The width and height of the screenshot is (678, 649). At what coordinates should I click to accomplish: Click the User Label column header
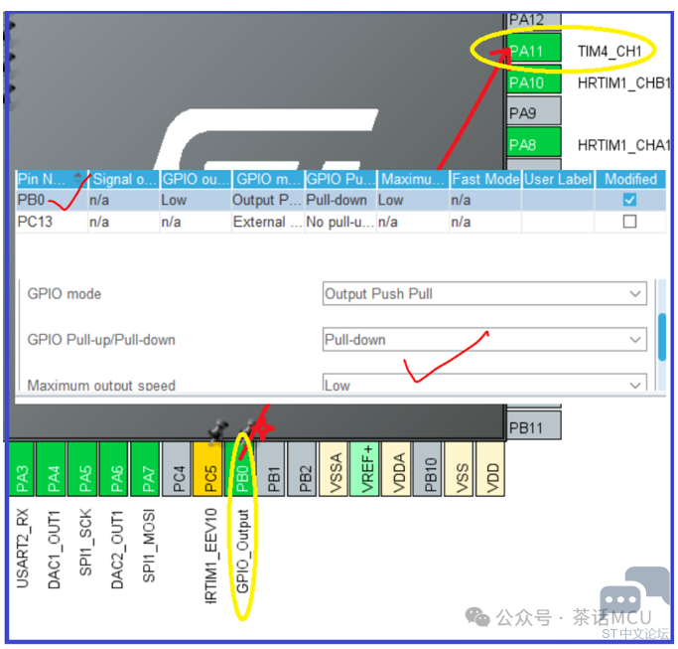[x=557, y=179]
